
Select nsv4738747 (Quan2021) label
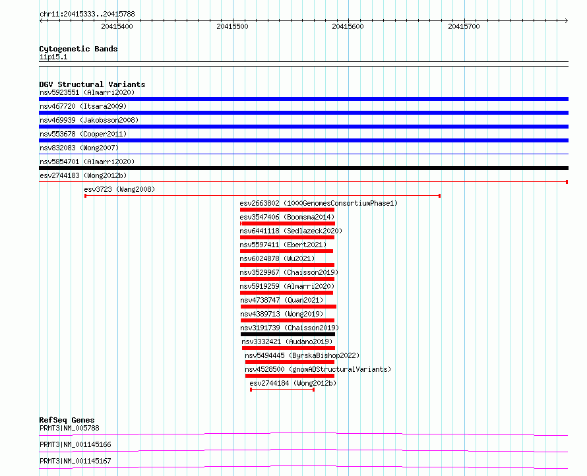tap(282, 300)
